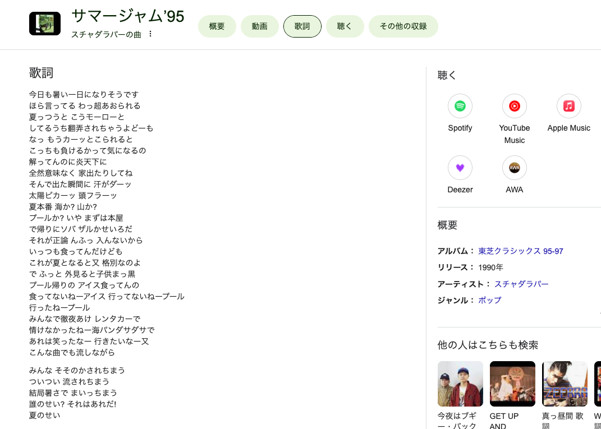Viewport: 601px width, 429px height.
Task: Open artist link スチャダラパー
Action: pos(521,284)
